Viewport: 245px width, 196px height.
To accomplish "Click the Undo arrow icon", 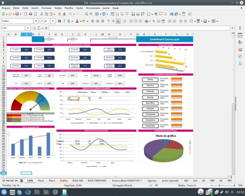I will point(70,14).
